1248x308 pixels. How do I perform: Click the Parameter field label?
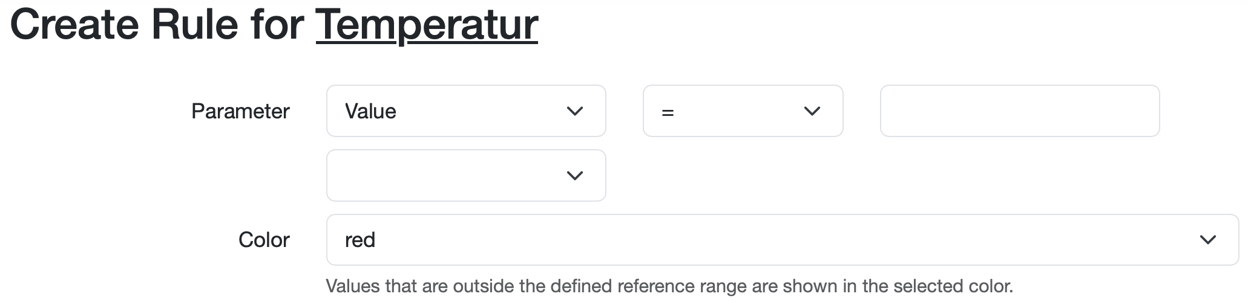pos(240,111)
